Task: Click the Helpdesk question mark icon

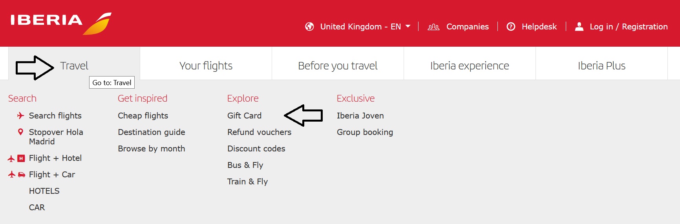Action: pyautogui.click(x=511, y=27)
